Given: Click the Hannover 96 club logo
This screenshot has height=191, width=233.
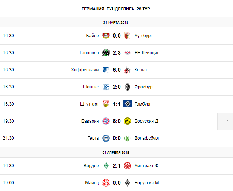Looking at the screenshot, I should click(x=106, y=53).
